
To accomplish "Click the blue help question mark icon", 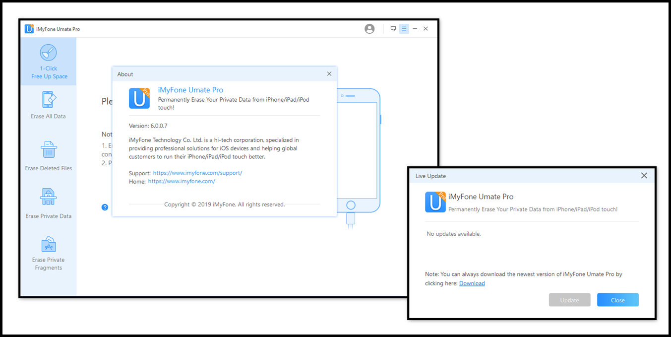I will tap(105, 207).
